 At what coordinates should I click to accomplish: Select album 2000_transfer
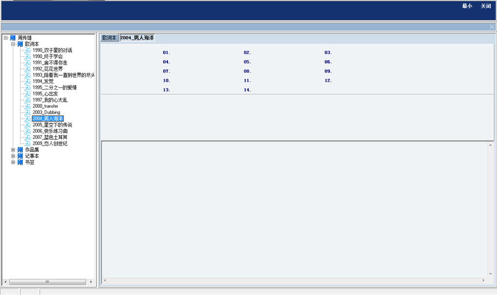coord(45,106)
